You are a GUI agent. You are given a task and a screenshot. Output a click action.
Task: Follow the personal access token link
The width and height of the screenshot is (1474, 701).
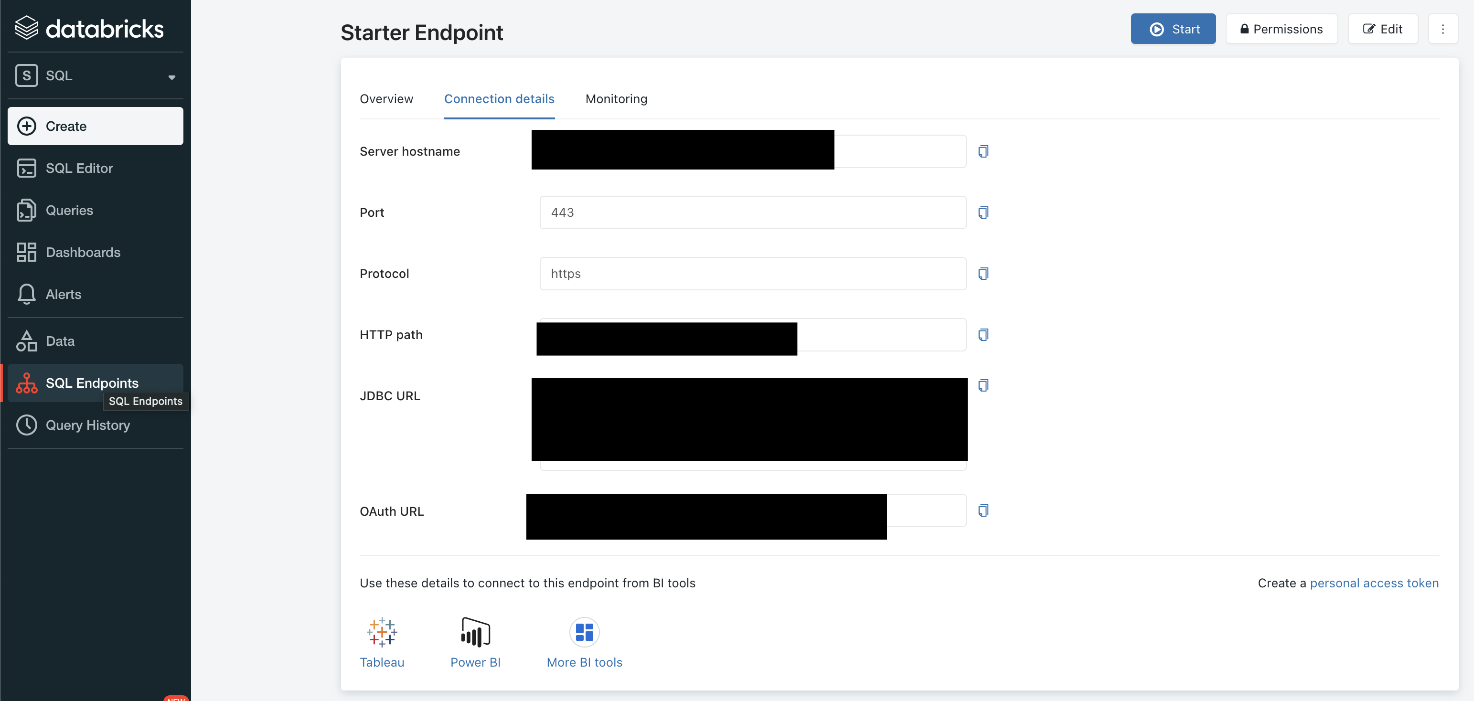click(x=1374, y=583)
